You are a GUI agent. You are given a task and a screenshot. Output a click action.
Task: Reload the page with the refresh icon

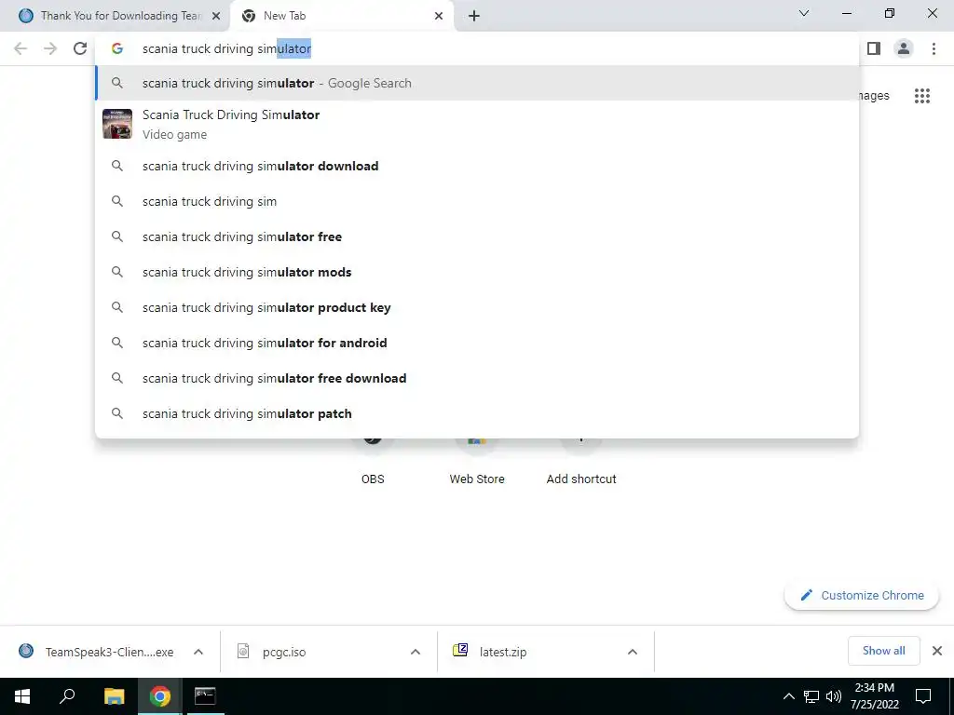tap(80, 48)
